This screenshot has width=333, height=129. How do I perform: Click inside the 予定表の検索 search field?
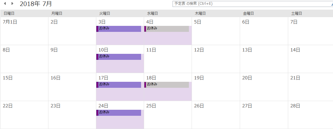point(252,4)
